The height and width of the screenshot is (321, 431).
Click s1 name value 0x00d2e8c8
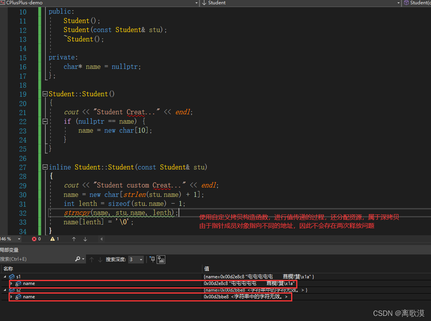click(216, 283)
